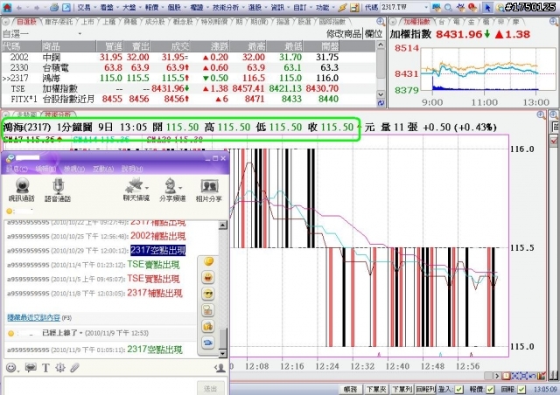Viewport: 560px width, 395px height.
Task: Click the contact silhouette icon at chat bottom right
Action: pyautogui.click(x=220, y=368)
